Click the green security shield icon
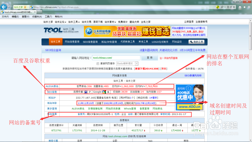252x142 pixels. [218, 7]
